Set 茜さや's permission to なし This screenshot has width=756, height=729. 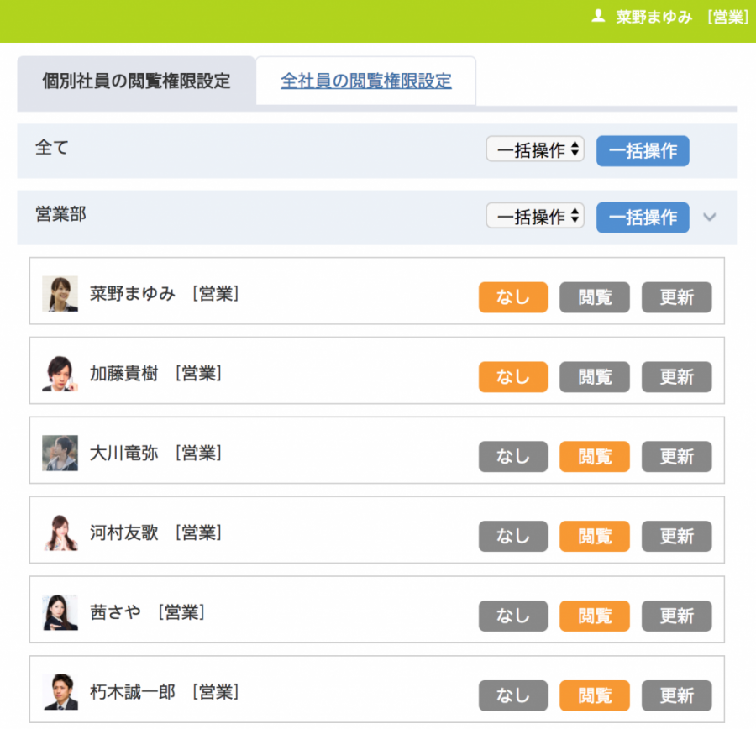click(x=512, y=616)
